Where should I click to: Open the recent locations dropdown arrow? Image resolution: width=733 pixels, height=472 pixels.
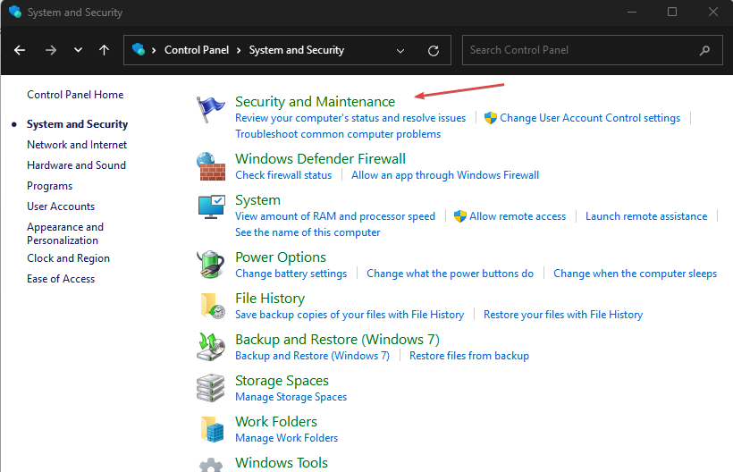pyautogui.click(x=78, y=50)
